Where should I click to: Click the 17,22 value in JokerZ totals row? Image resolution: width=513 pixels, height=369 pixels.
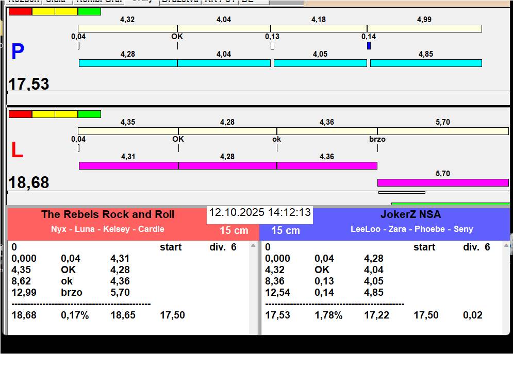pyautogui.click(x=376, y=315)
